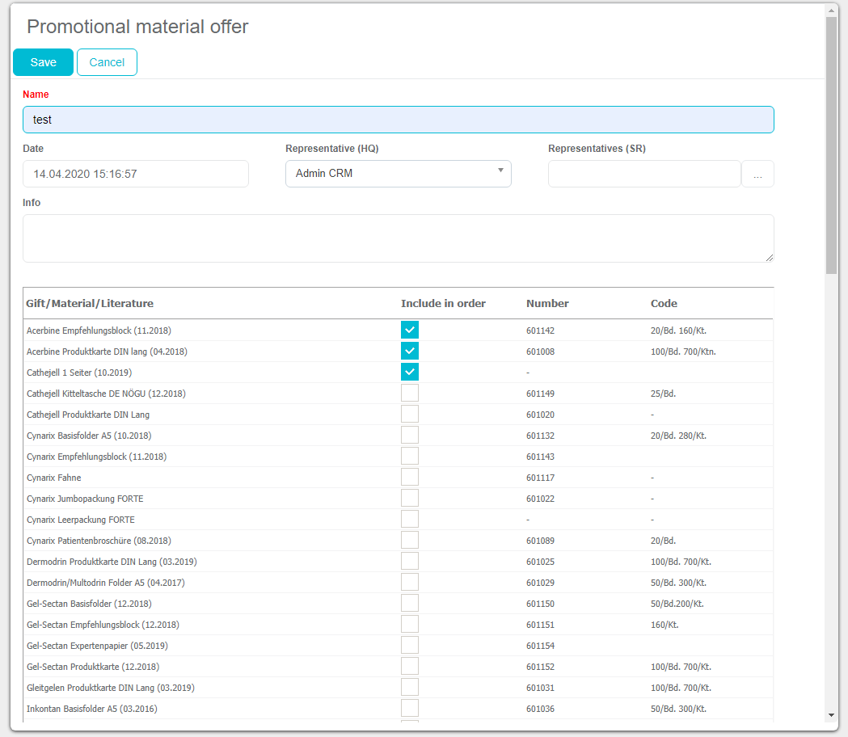
Task: Uncheck Acerbine Produktkarte DIN lang checkbox
Action: 410,351
